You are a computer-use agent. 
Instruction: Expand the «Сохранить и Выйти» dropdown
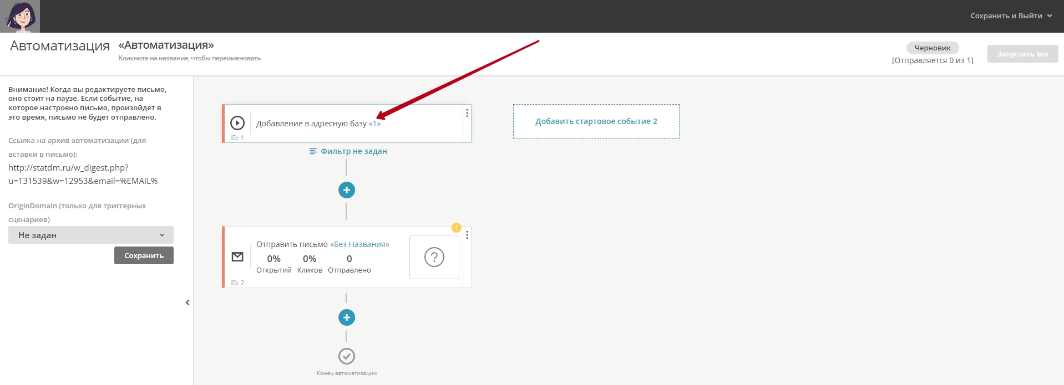point(1011,16)
